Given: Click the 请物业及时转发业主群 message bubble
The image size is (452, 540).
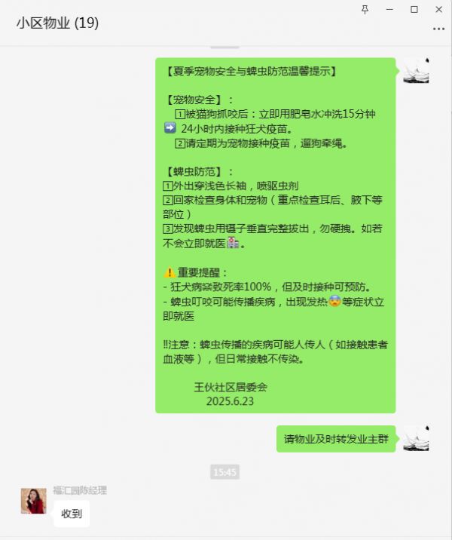Looking at the screenshot, I should pos(336,439).
